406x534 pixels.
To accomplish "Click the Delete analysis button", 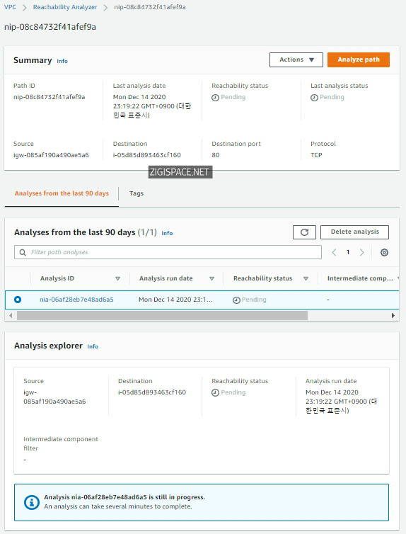I will [354, 232].
